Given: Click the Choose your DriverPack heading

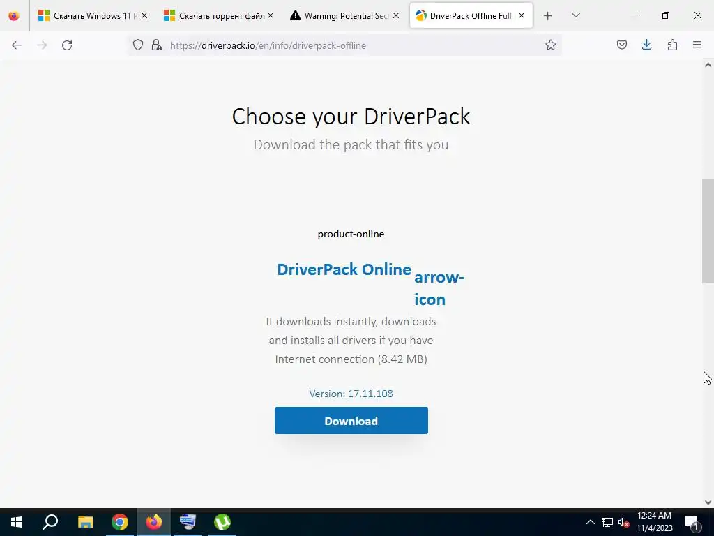Looking at the screenshot, I should coord(351,117).
